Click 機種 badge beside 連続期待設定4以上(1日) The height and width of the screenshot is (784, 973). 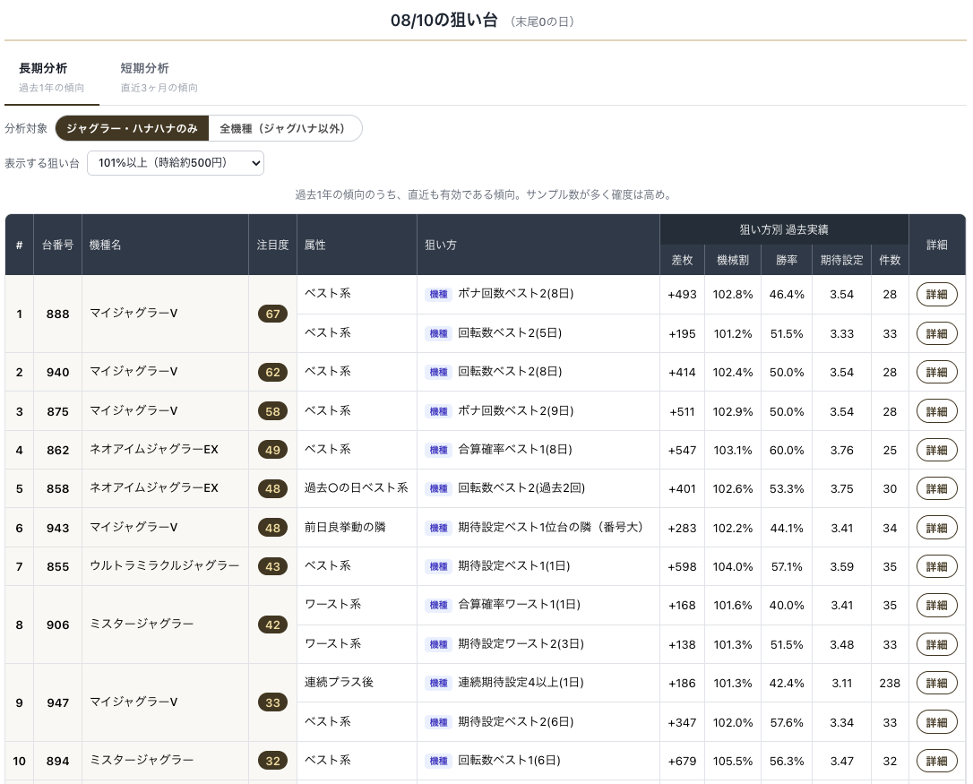pos(439,684)
